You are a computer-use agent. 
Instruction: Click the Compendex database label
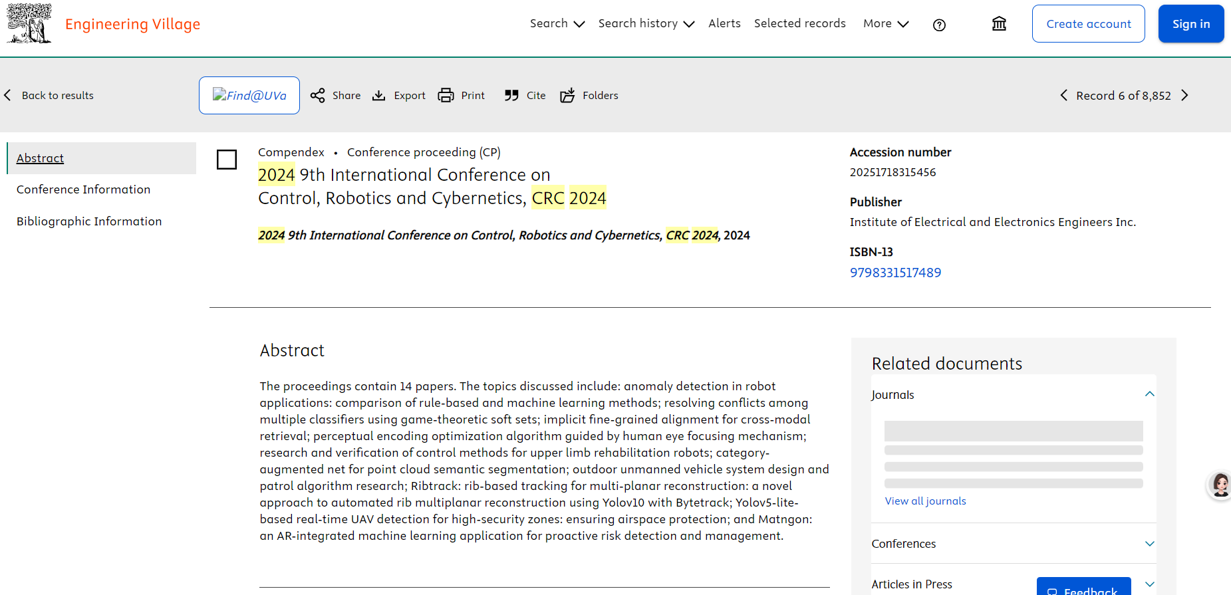click(291, 152)
